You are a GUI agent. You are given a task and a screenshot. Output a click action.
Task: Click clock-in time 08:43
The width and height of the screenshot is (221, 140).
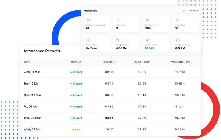pyautogui.click(x=109, y=84)
